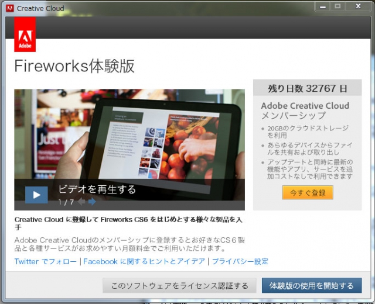Screen dimensions: 375x304
Task: Click the 残り日数 32767 日 header
Action: (307, 88)
